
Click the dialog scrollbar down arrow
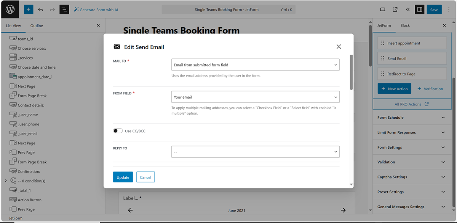351,184
